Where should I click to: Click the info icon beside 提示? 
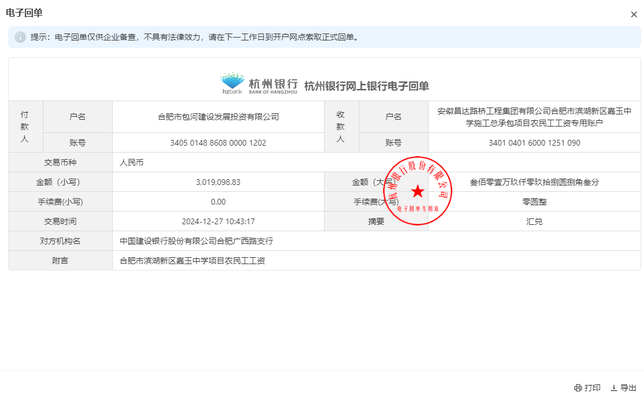[20, 37]
